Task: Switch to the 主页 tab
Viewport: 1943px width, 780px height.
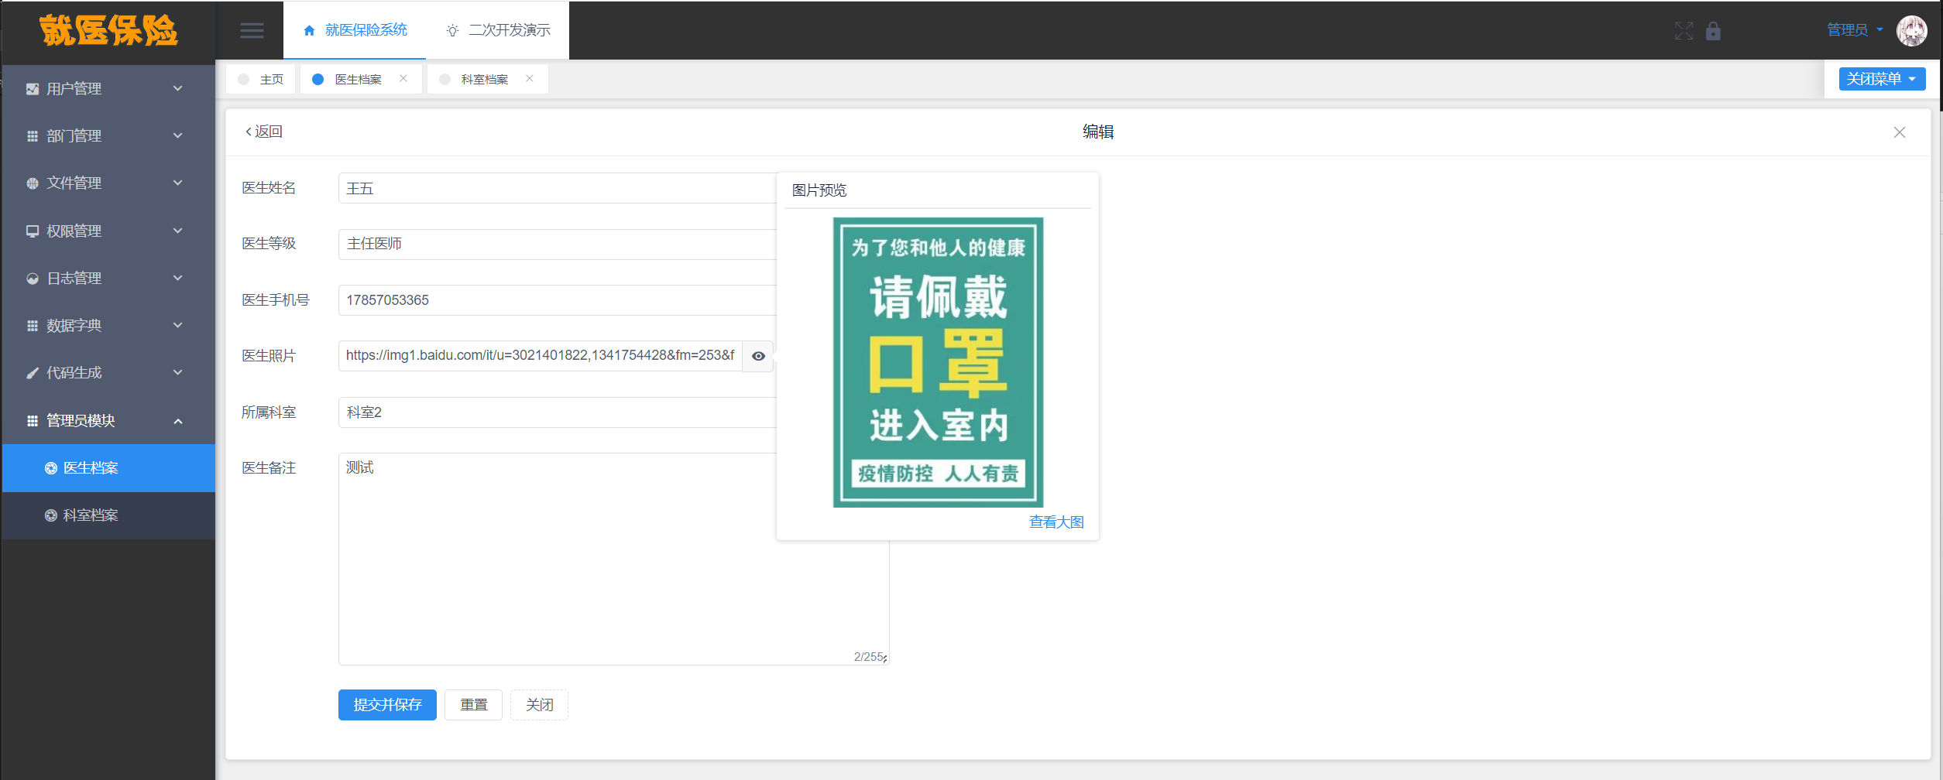Action: (x=261, y=79)
